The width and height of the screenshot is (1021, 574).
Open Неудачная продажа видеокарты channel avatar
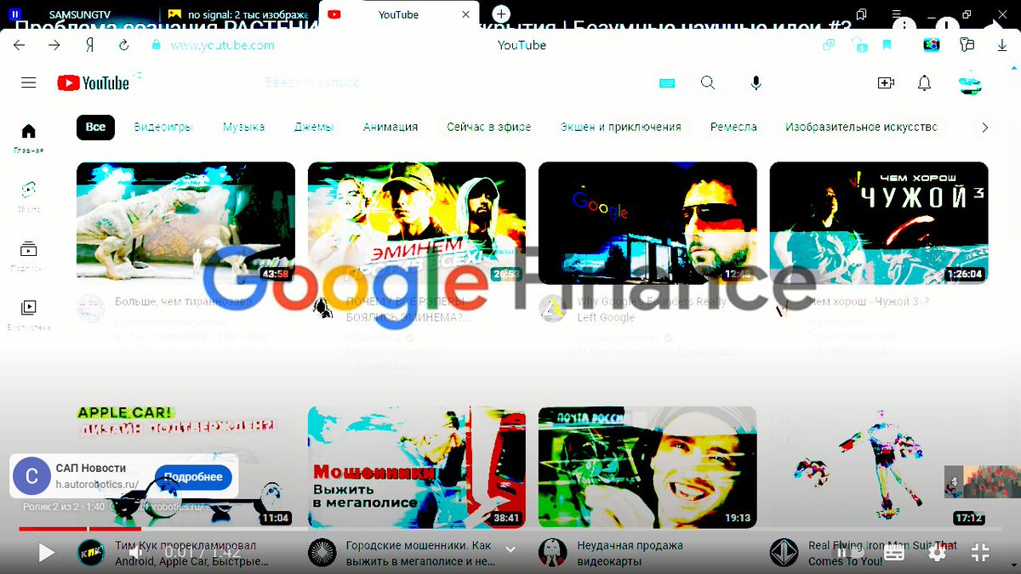553,553
